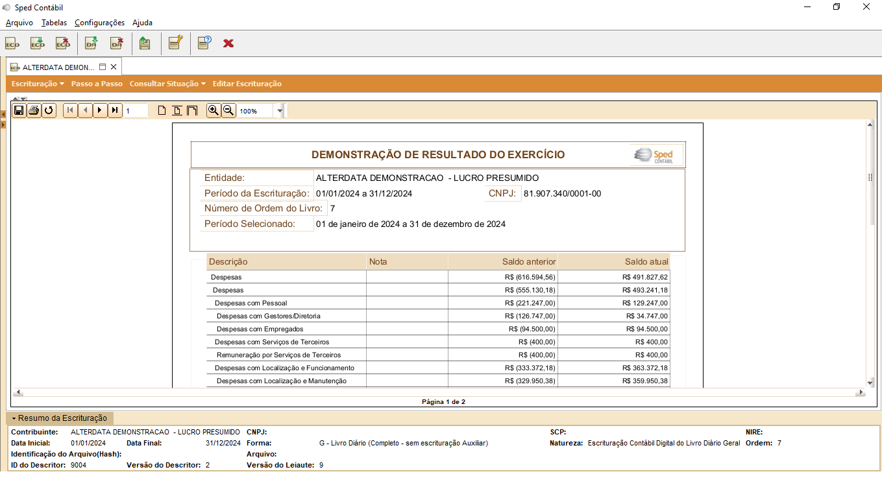Export data using the save/upload icon
This screenshot has width=882, height=487.
pos(145,43)
